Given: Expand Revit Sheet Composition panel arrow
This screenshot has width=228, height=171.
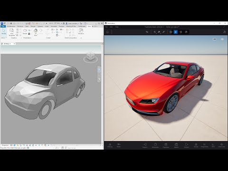Looking at the screenshot, I should (x=81, y=38).
